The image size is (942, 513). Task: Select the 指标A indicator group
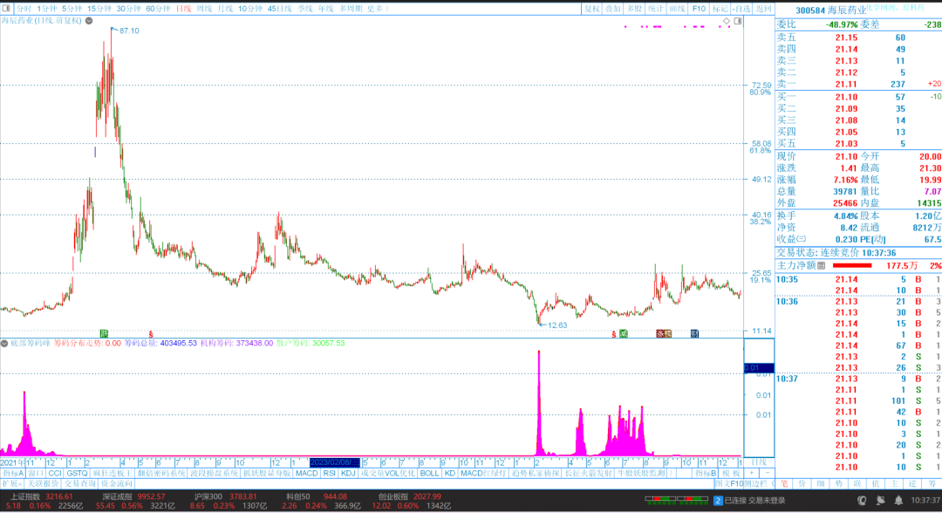click(x=12, y=474)
